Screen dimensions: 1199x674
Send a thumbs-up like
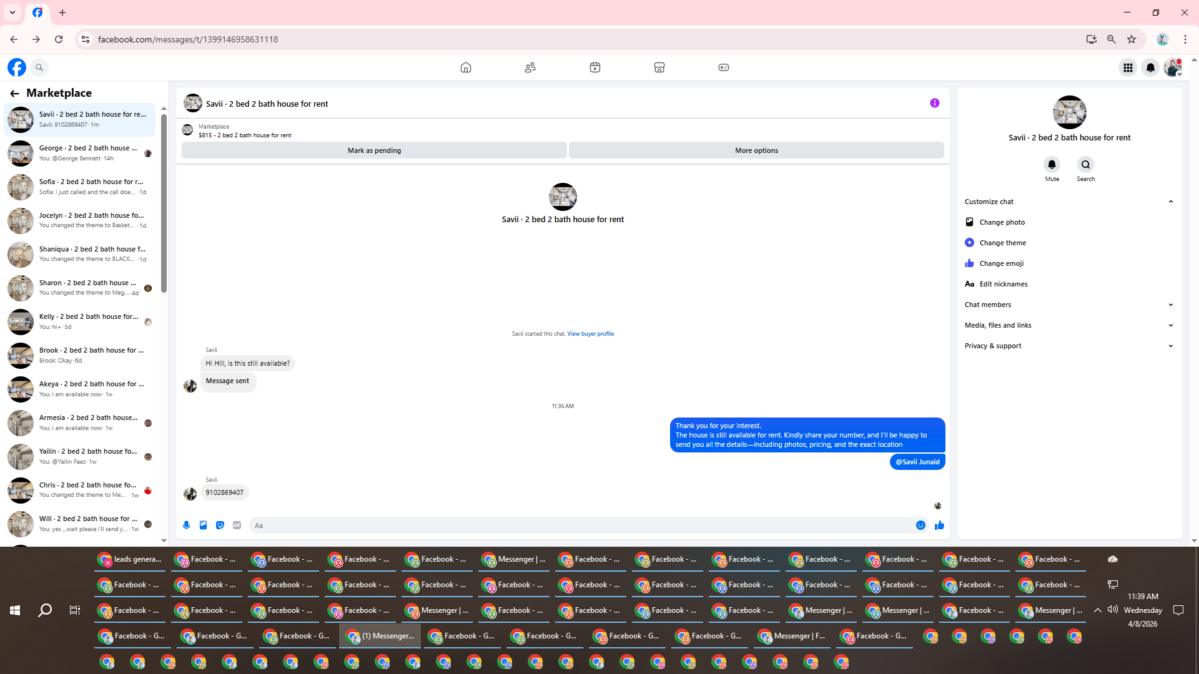coord(939,525)
